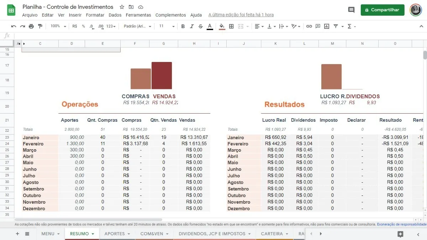Open more number formats dropdown
The height and width of the screenshot is (240, 427).
tap(111, 26)
